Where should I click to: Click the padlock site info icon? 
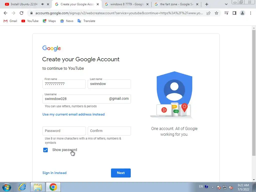(31, 13)
